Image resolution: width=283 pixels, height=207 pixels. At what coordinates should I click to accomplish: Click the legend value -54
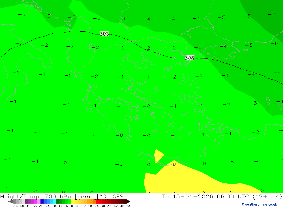tap(14, 206)
